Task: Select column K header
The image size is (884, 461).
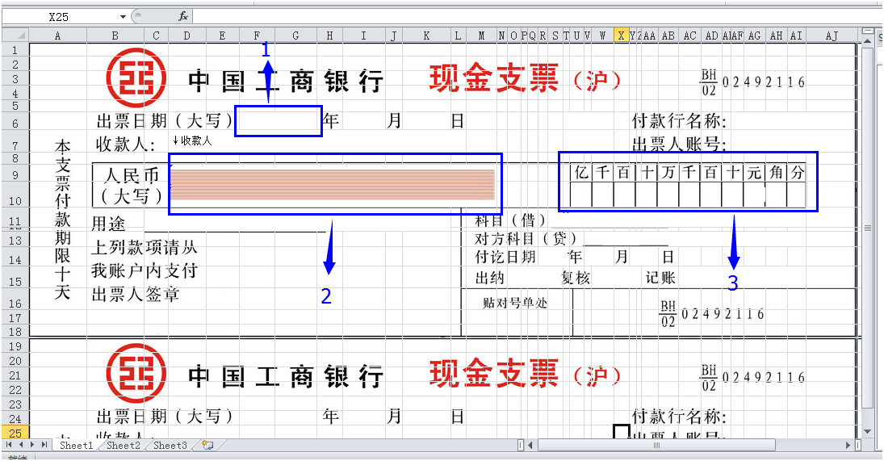Action: pos(426,36)
